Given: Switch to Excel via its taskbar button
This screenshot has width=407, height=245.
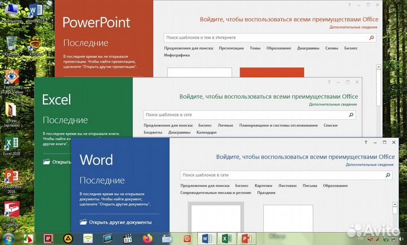Looking at the screenshot, I should pos(227,239).
